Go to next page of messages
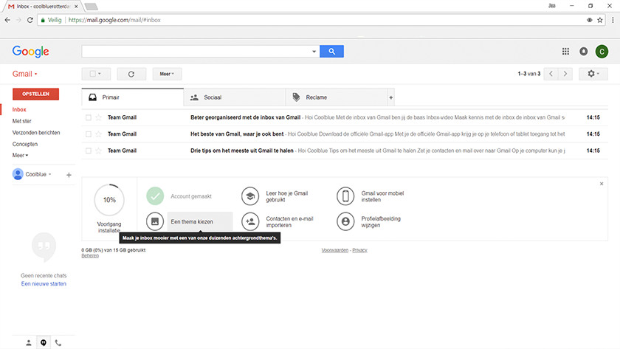Screen dimensions: 620x349 [565, 74]
